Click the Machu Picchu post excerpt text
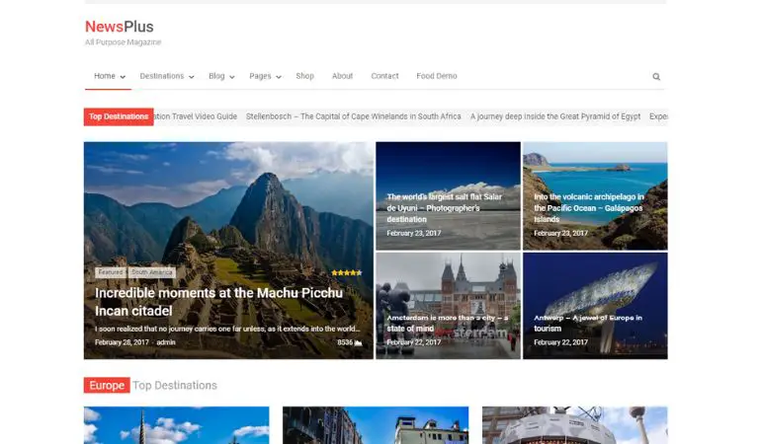The height and width of the screenshot is (444, 761). pyautogui.click(x=227, y=330)
